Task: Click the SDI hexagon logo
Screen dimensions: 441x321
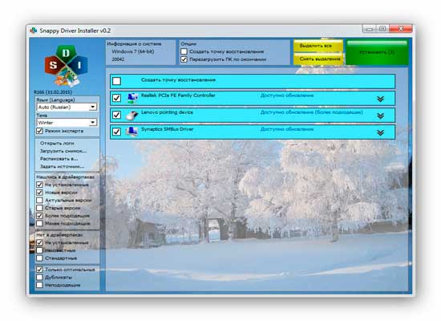Action: (66, 65)
